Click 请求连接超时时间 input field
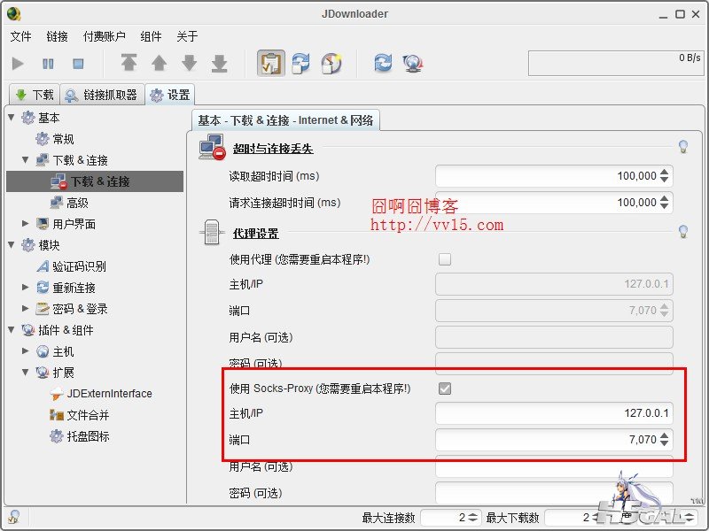The image size is (709, 531). [x=554, y=203]
